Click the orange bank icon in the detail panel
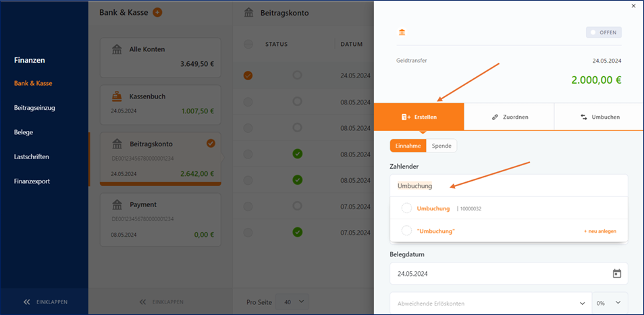 point(402,32)
